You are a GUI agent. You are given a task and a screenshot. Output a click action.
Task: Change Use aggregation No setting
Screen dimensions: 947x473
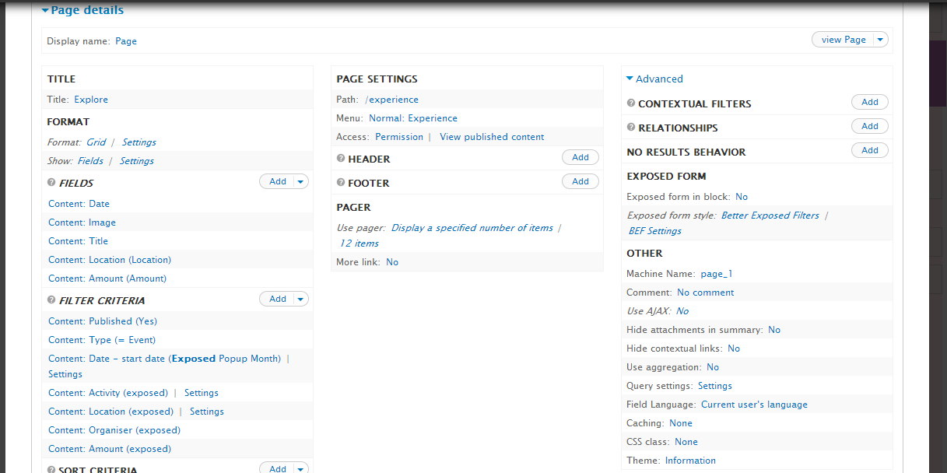pyautogui.click(x=713, y=367)
